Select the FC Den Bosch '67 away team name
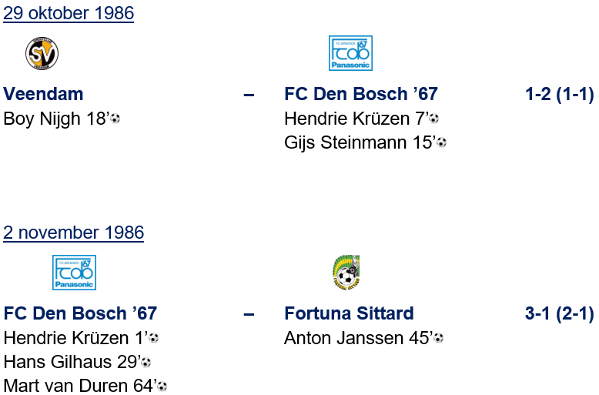 (x=360, y=94)
